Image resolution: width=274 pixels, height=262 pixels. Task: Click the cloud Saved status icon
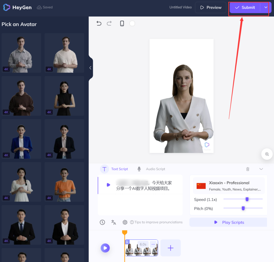pos(39,7)
